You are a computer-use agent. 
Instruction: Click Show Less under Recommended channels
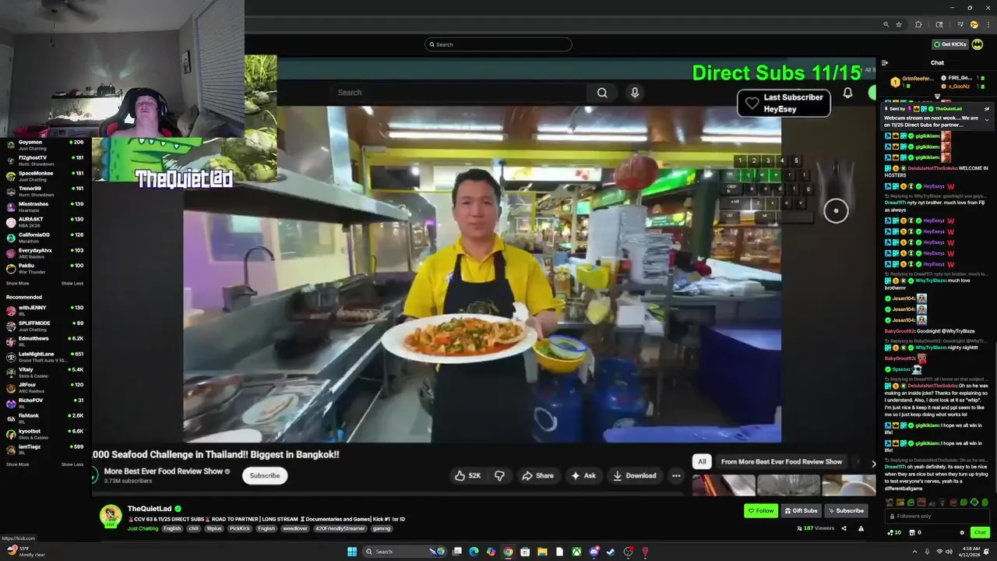click(72, 464)
